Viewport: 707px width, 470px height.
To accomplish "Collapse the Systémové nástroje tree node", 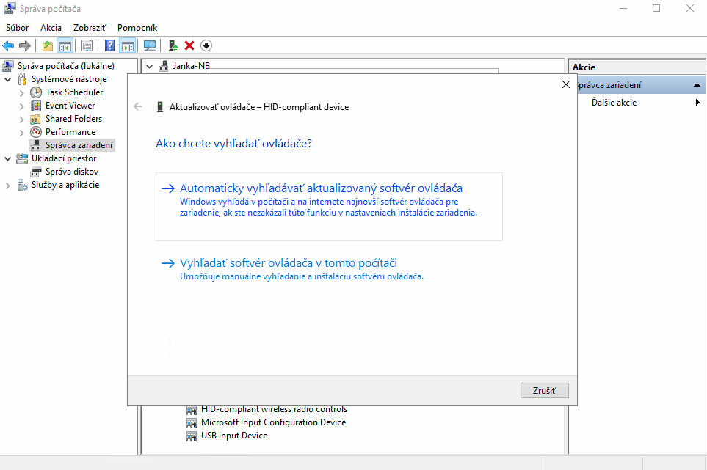I will coord(8,79).
